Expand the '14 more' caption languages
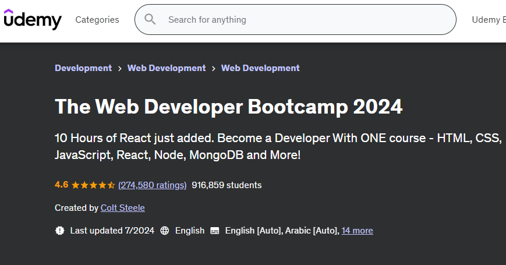The height and width of the screenshot is (265, 506). tap(357, 231)
